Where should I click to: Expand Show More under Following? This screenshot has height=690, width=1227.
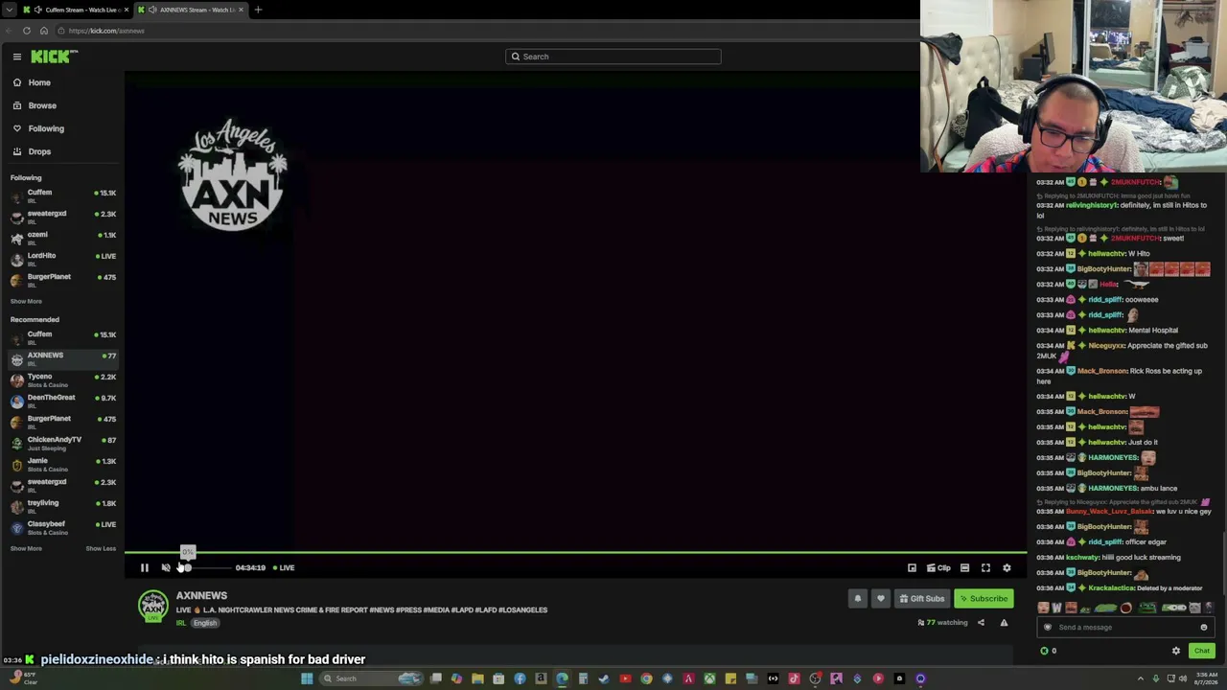[26, 301]
